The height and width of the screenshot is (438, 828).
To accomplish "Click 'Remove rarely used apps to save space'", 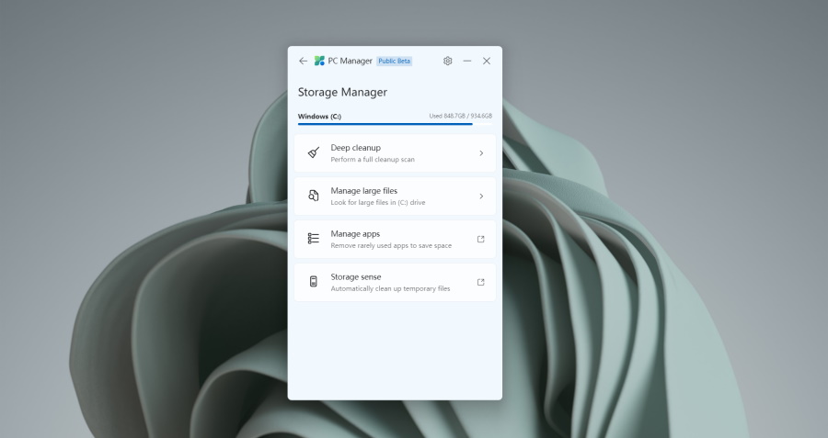I will [391, 245].
